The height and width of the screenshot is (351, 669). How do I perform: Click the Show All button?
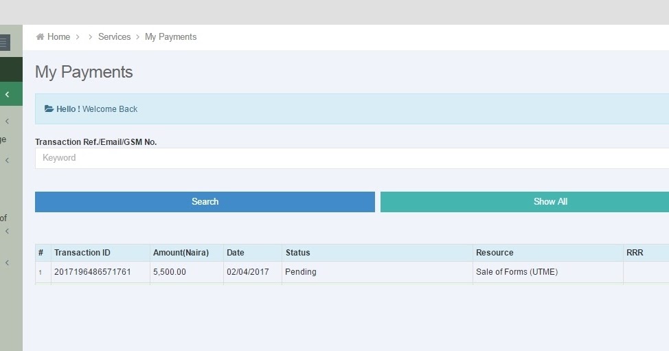point(525,202)
